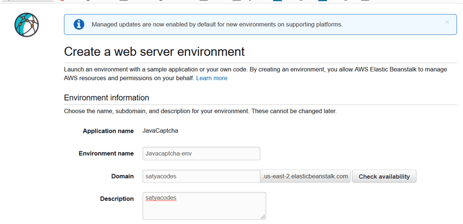The image size is (463, 224).
Task: Click the blue info icon in banner
Action: tap(79, 24)
